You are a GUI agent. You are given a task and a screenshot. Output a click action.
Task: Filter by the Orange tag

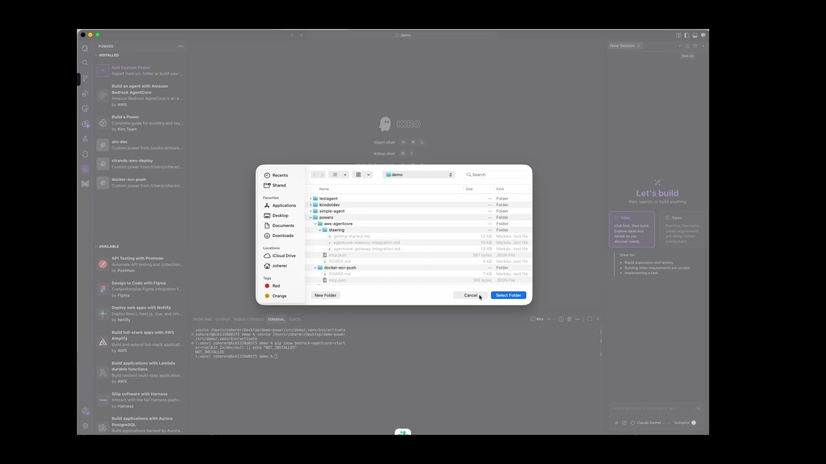[276, 296]
